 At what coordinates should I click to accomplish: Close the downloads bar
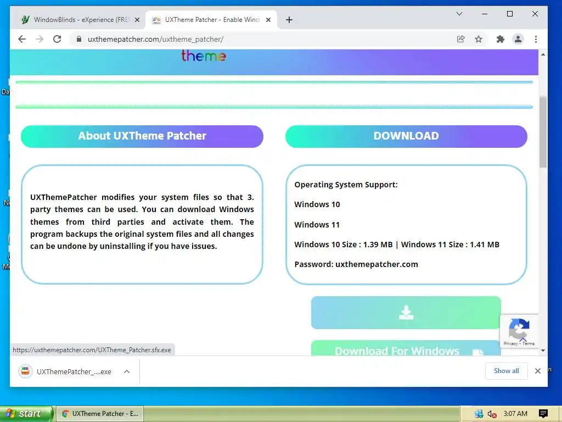[x=538, y=371]
